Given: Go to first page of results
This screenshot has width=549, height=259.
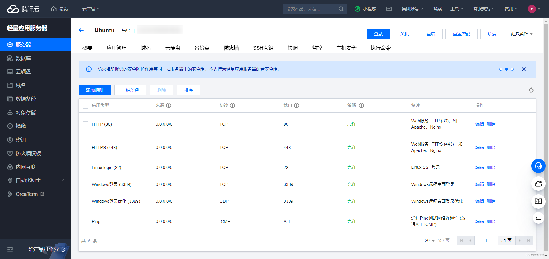Looking at the screenshot, I should 461,240.
